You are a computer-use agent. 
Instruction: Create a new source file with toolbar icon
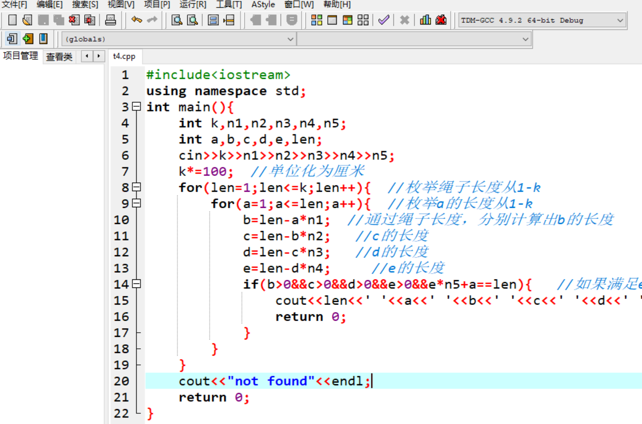[13, 20]
